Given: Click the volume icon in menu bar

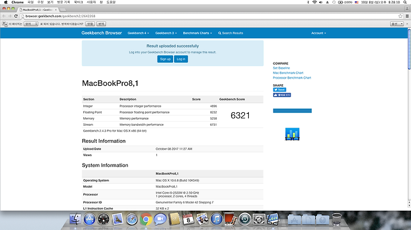Looking at the screenshot, I should [321, 2].
